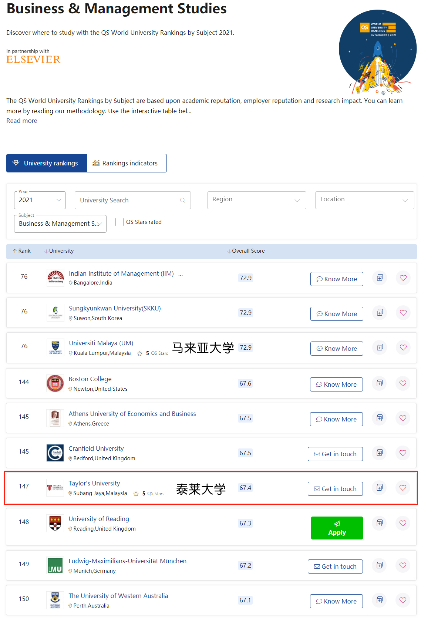This screenshot has width=421, height=622.
Task: Click the Elsevier partner logo
Action: (x=33, y=60)
